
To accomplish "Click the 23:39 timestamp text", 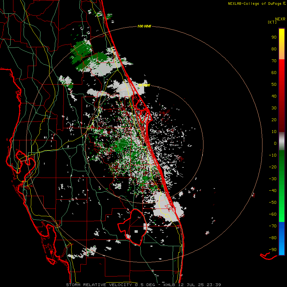I will pos(214,285).
